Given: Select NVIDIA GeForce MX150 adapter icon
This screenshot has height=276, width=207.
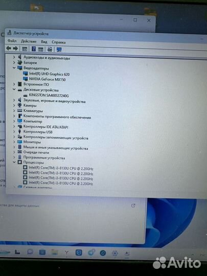Looking at the screenshot, I should (x=26, y=79).
